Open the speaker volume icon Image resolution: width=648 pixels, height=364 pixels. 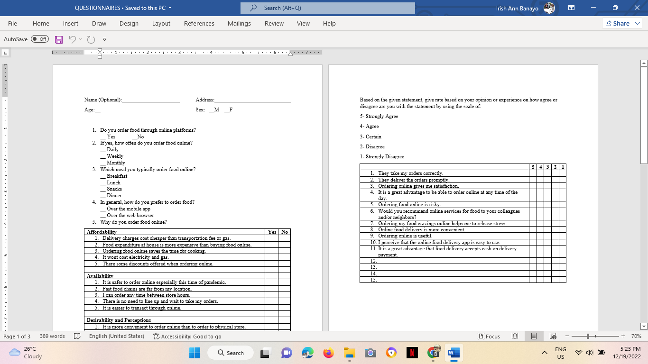[590, 353]
